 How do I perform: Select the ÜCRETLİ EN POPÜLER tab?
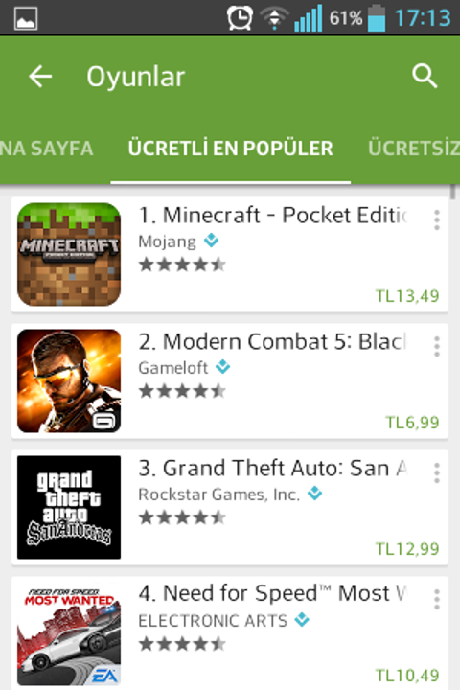pos(230,149)
